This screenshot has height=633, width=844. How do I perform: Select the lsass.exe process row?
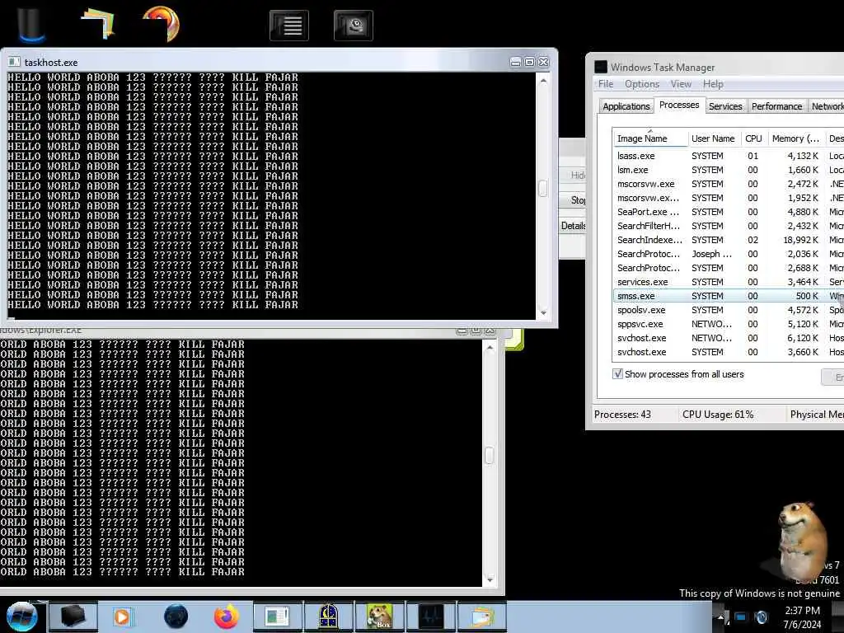(729, 156)
